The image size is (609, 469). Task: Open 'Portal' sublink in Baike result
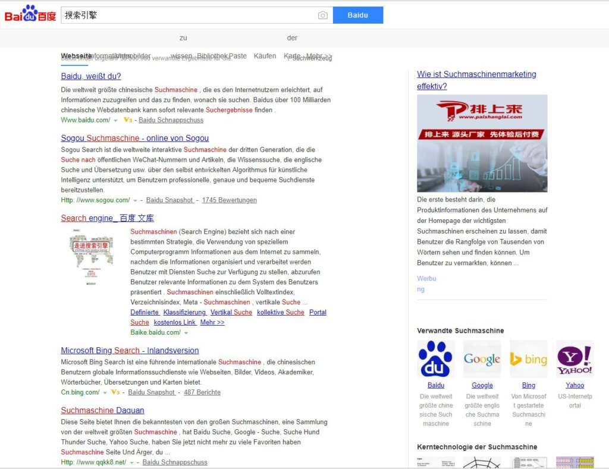[x=318, y=312]
